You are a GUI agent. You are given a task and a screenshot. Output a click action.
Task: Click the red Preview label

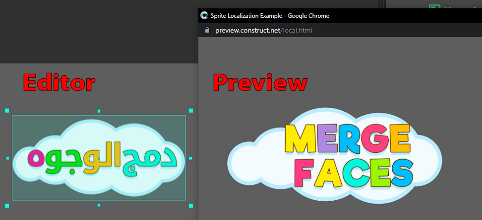point(260,83)
